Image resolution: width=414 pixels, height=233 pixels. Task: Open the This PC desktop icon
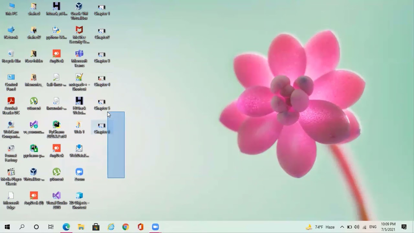point(11,9)
